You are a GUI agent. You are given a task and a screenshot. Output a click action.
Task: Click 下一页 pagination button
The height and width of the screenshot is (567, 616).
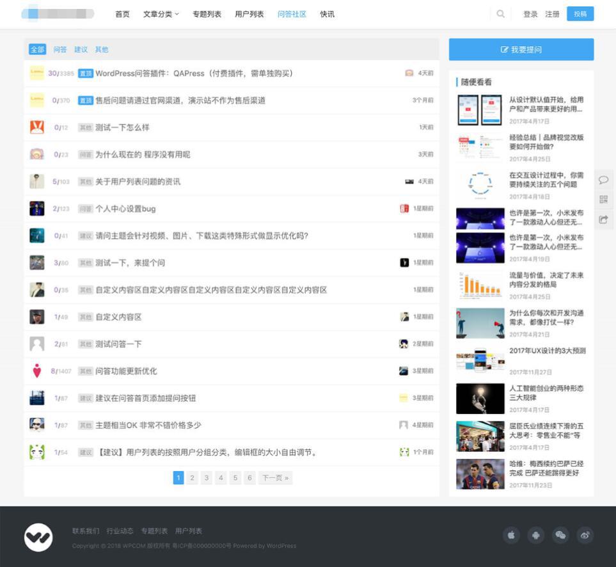(276, 478)
